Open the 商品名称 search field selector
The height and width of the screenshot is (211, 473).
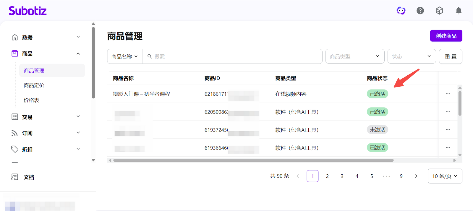tap(125, 56)
